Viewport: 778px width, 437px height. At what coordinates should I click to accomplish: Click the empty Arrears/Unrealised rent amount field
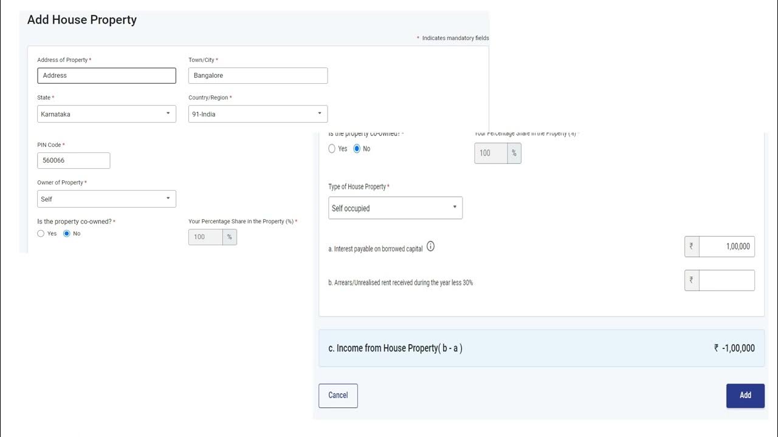726,280
